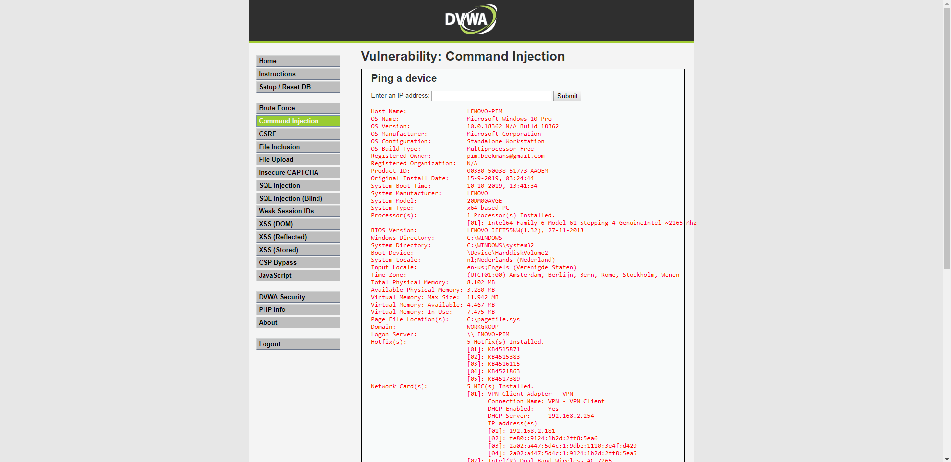Go to Insecure CAPTCHA page

[298, 172]
